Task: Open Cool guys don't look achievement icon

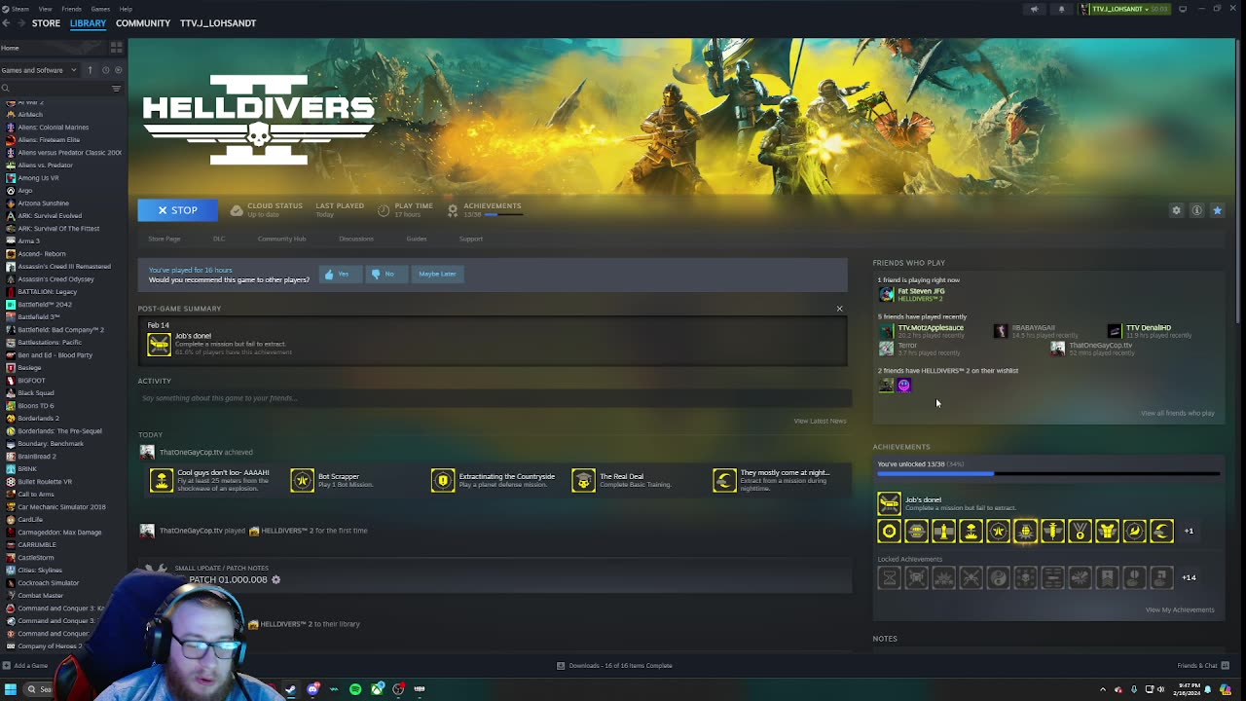Action: (x=161, y=480)
